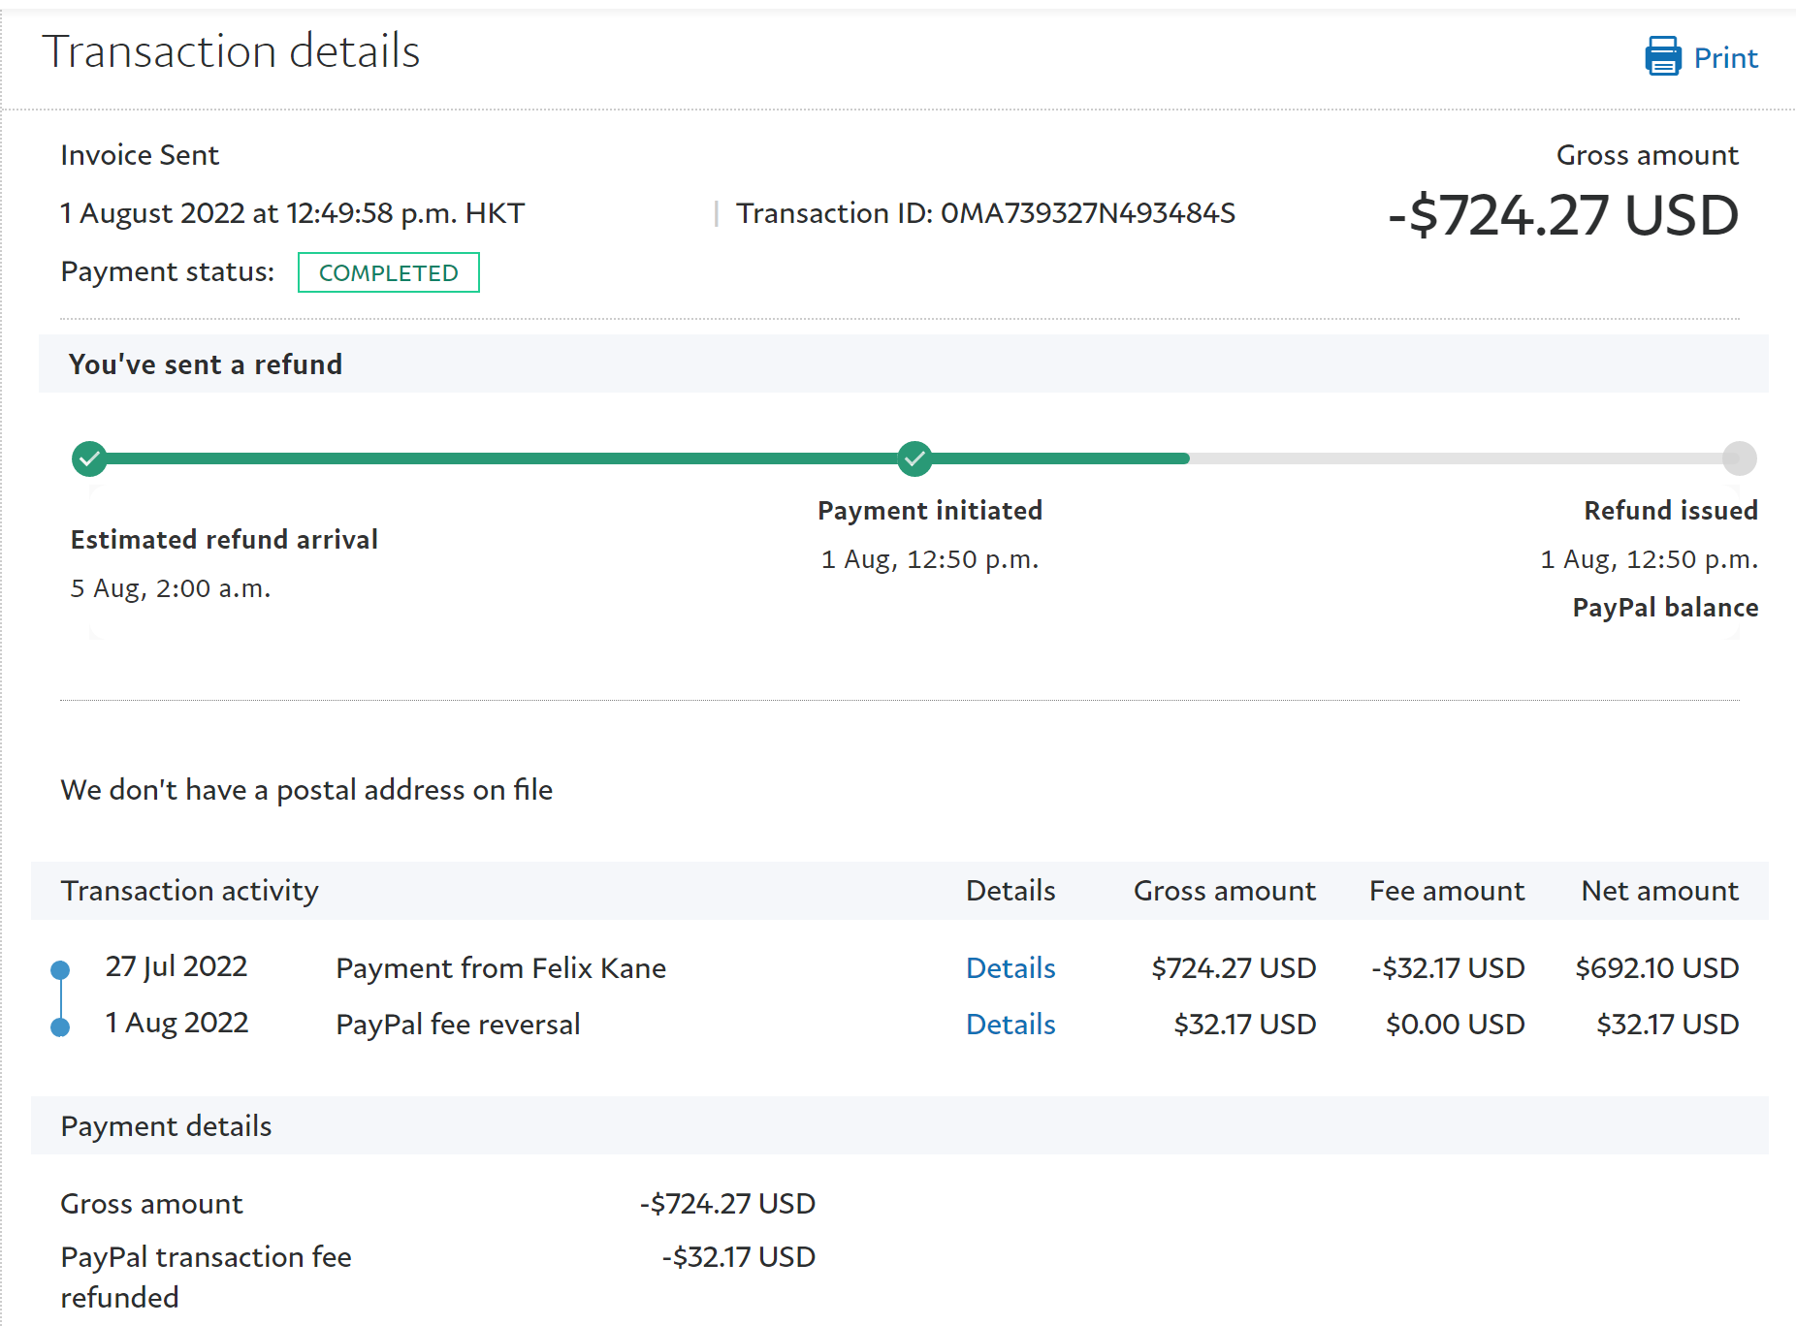
Task: Click the Transaction activity section header
Action: click(190, 891)
